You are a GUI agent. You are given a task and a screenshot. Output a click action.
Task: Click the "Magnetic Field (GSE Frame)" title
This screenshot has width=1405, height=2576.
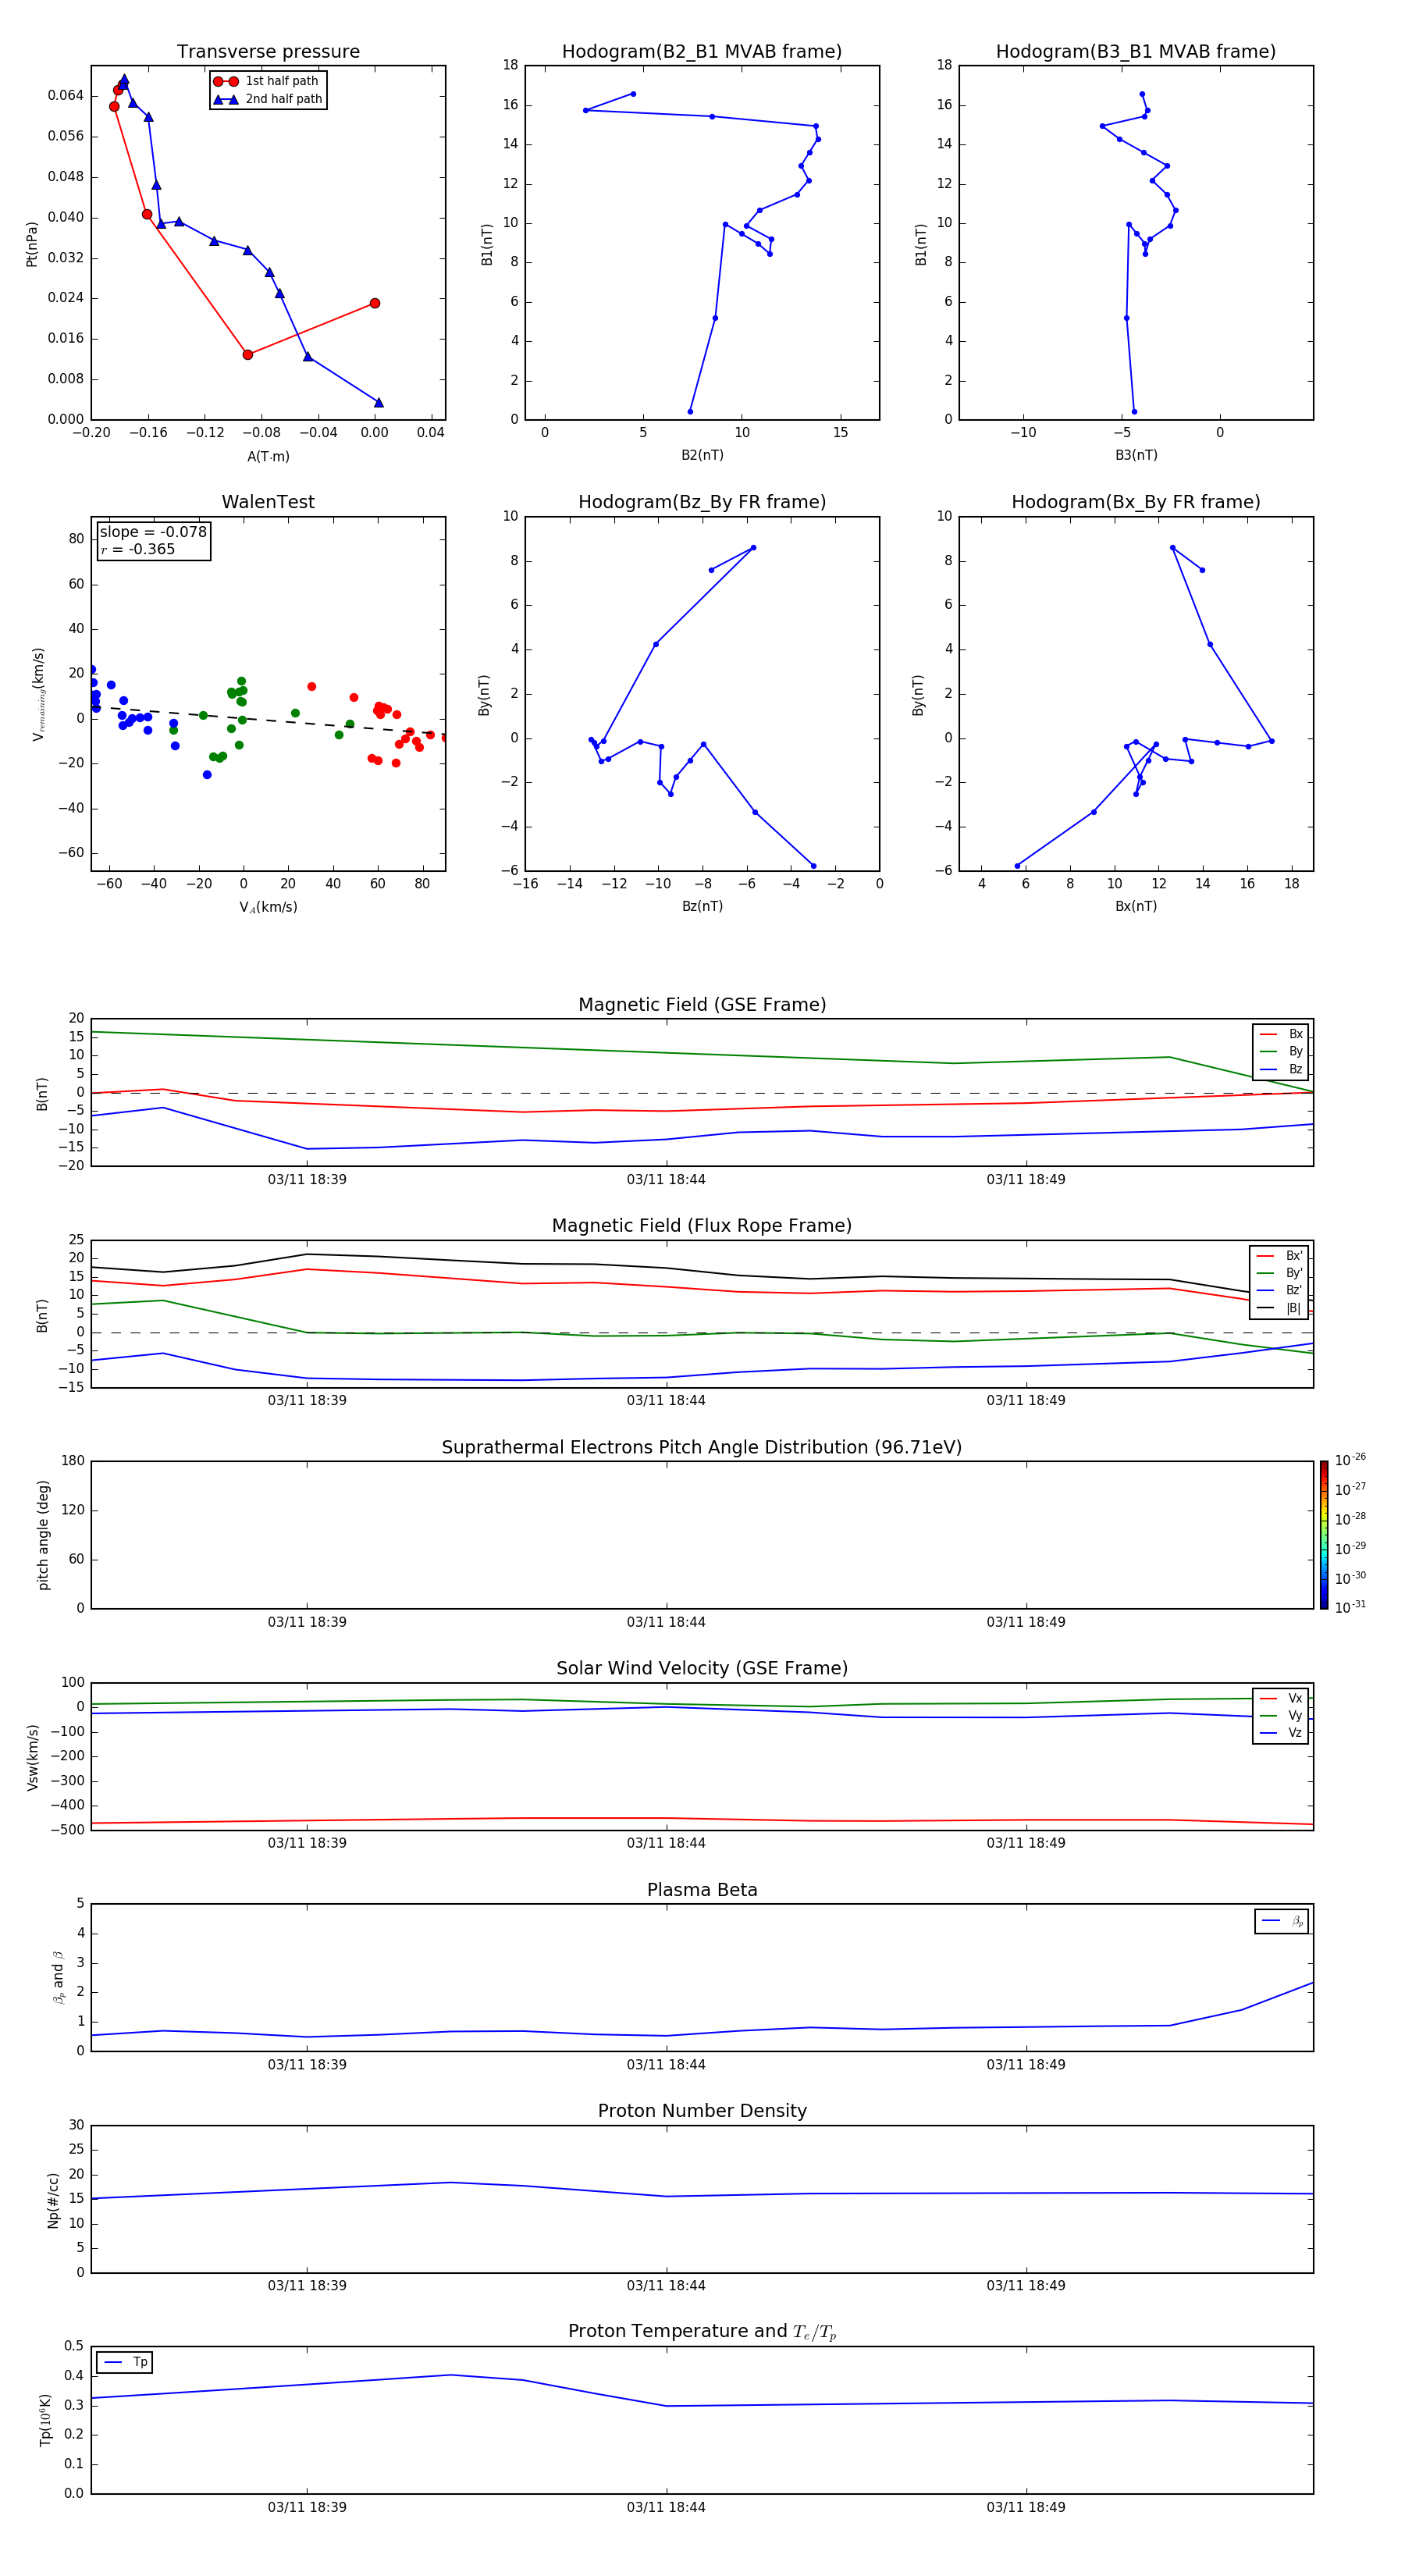click(702, 1005)
